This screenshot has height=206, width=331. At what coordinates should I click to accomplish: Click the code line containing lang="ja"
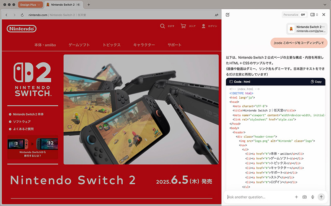pos(242,98)
